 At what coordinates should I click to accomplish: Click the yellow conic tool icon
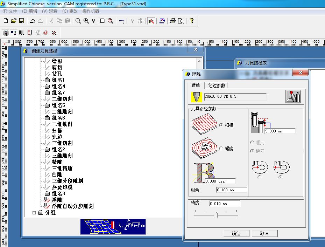pyautogui.click(x=196, y=97)
